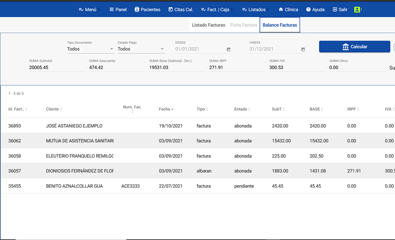Image resolution: width=395 pixels, height=240 pixels.
Task: Open the HASTA date calendar picker icon
Action: pyautogui.click(x=303, y=49)
